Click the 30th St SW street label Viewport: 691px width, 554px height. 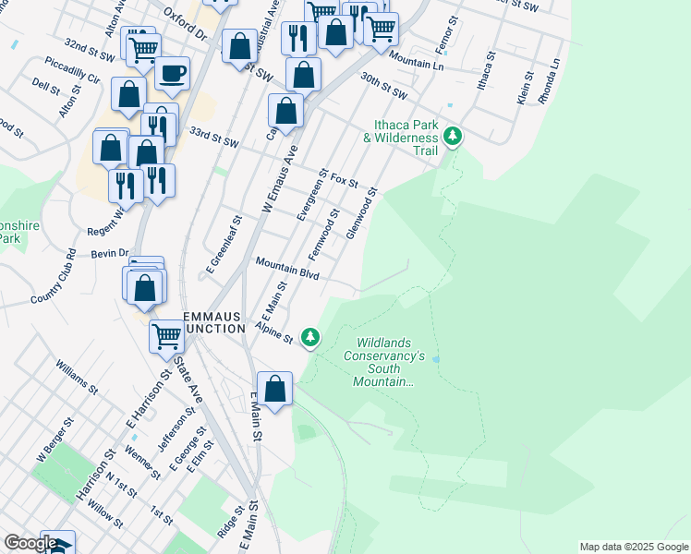tap(384, 86)
